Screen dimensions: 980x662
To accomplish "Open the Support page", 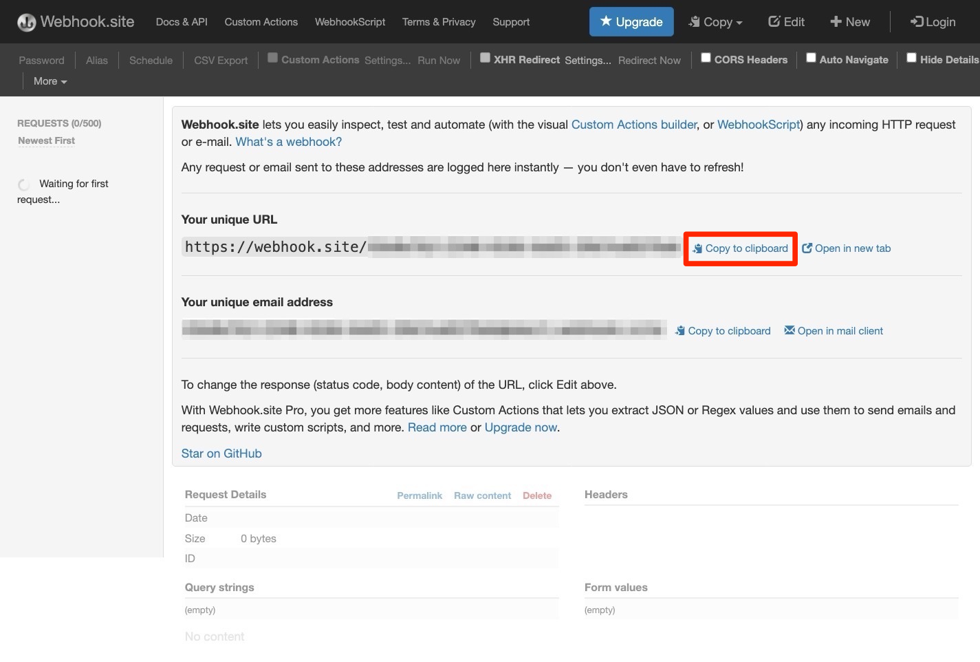I will (511, 22).
